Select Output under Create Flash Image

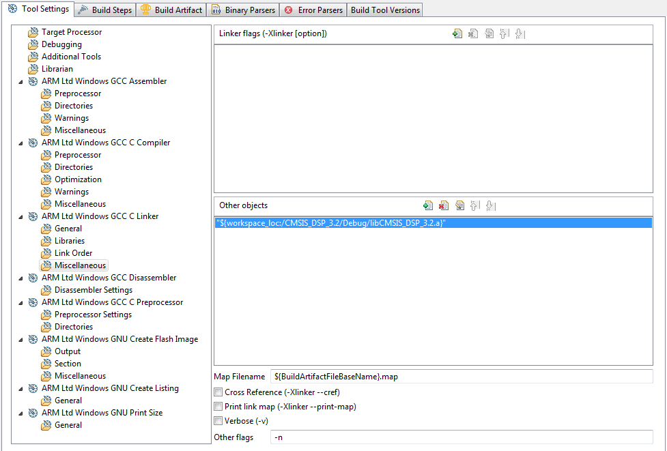point(67,351)
